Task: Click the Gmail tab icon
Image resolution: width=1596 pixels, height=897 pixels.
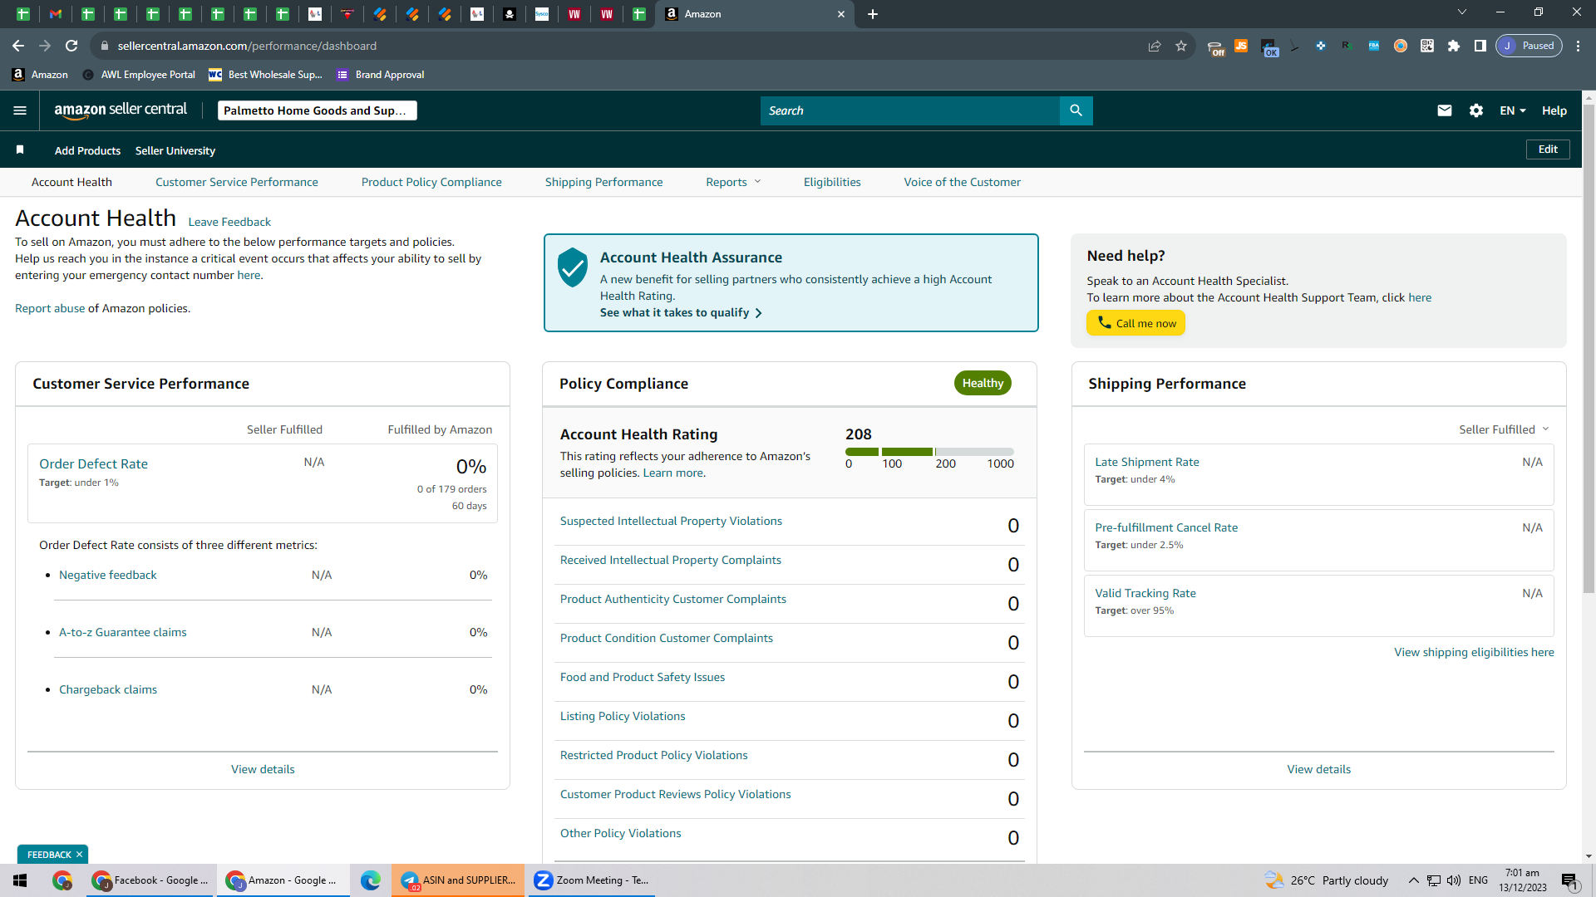Action: [56, 14]
